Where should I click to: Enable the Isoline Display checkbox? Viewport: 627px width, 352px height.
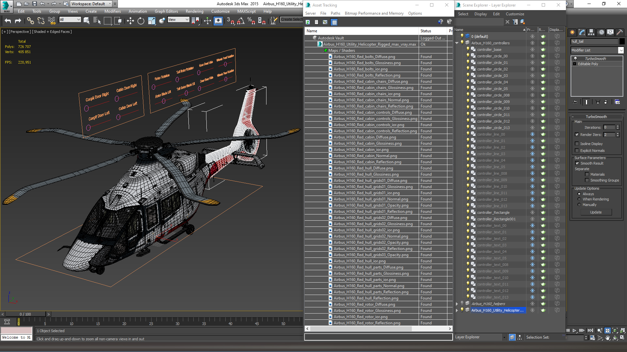pos(577,144)
